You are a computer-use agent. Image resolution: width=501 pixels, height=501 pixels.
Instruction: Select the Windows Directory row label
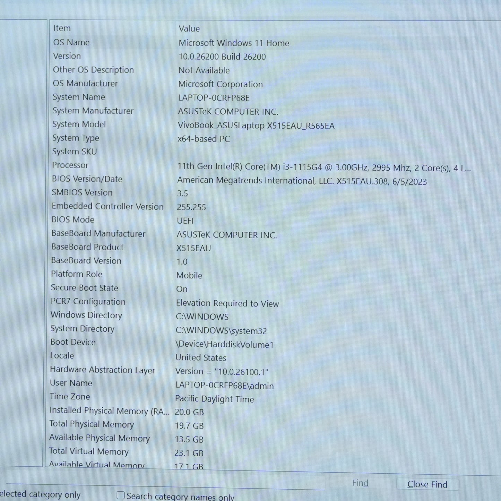tap(86, 315)
